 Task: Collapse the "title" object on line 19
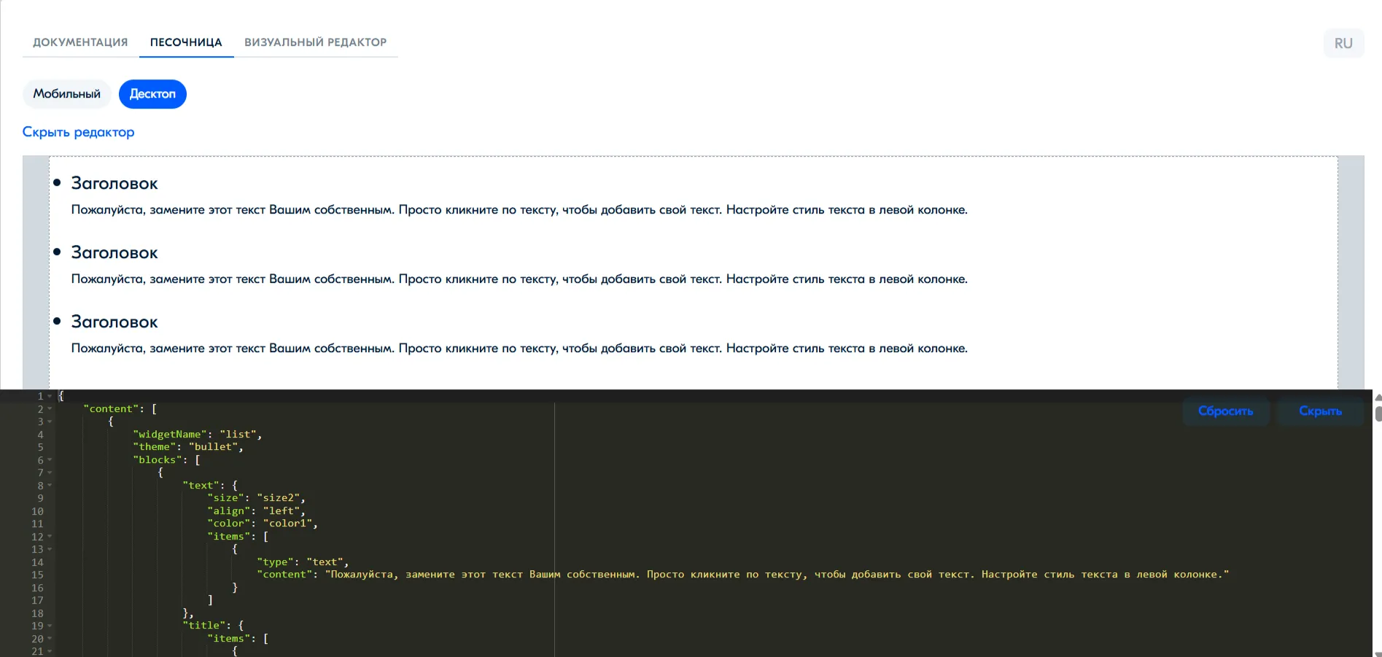tap(50, 626)
